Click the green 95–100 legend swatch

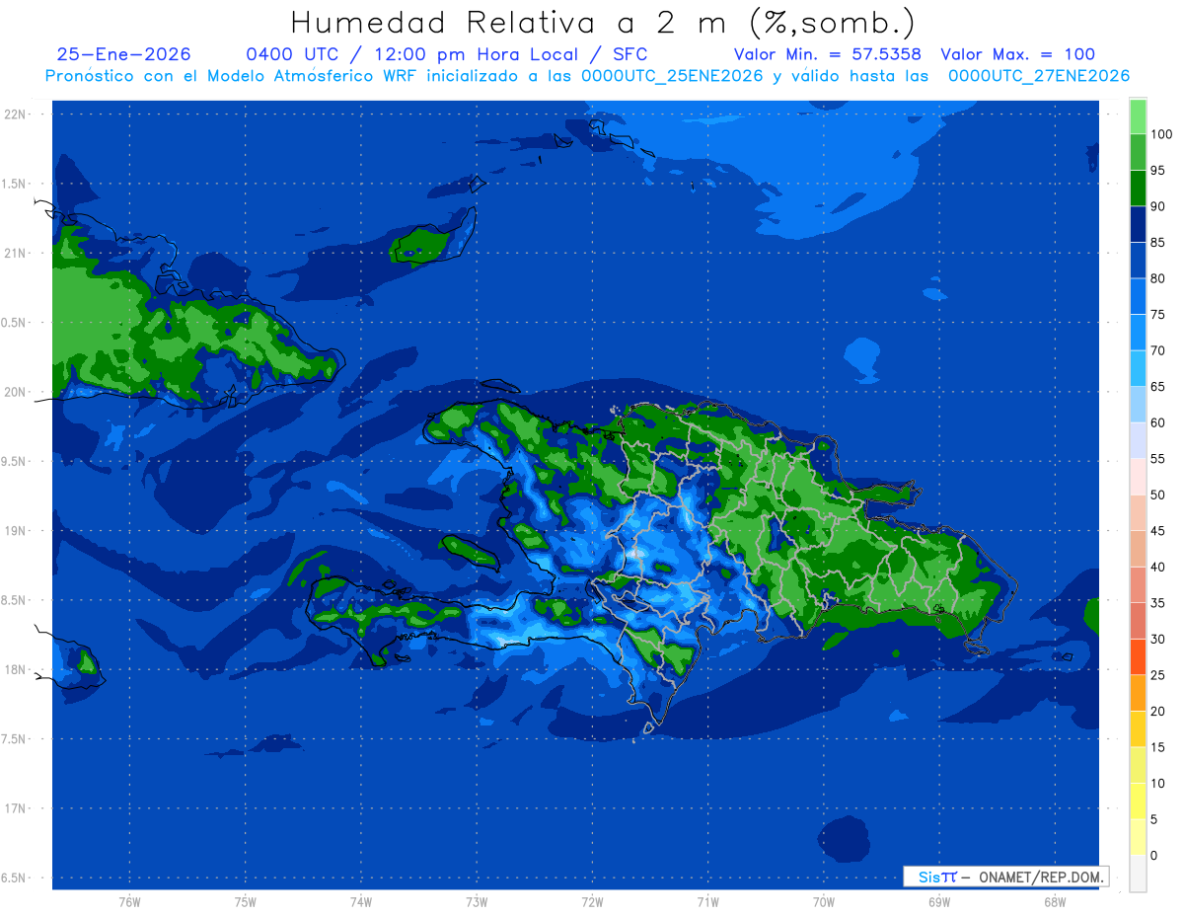coord(1138,152)
